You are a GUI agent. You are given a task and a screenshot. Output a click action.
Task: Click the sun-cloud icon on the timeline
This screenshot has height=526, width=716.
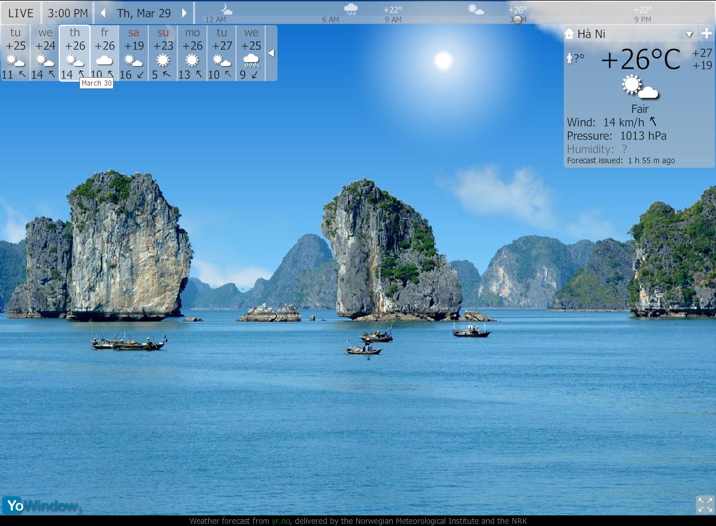(x=475, y=9)
